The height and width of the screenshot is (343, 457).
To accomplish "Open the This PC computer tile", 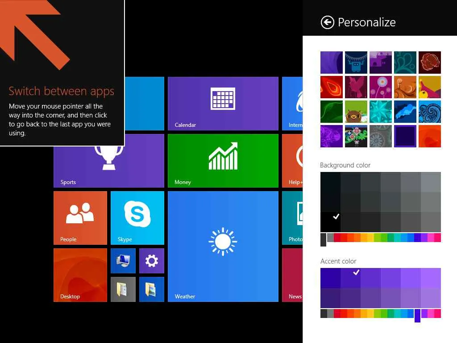I will pos(123,261).
